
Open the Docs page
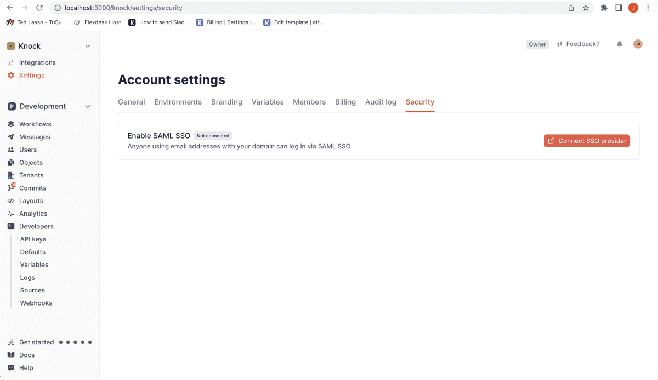coord(26,355)
